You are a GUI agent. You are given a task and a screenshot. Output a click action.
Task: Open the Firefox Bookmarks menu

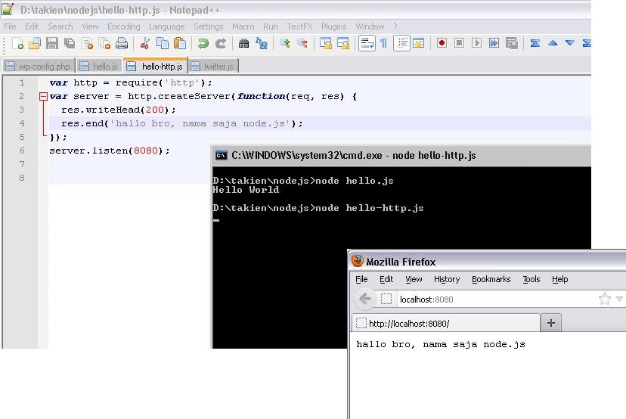point(491,279)
